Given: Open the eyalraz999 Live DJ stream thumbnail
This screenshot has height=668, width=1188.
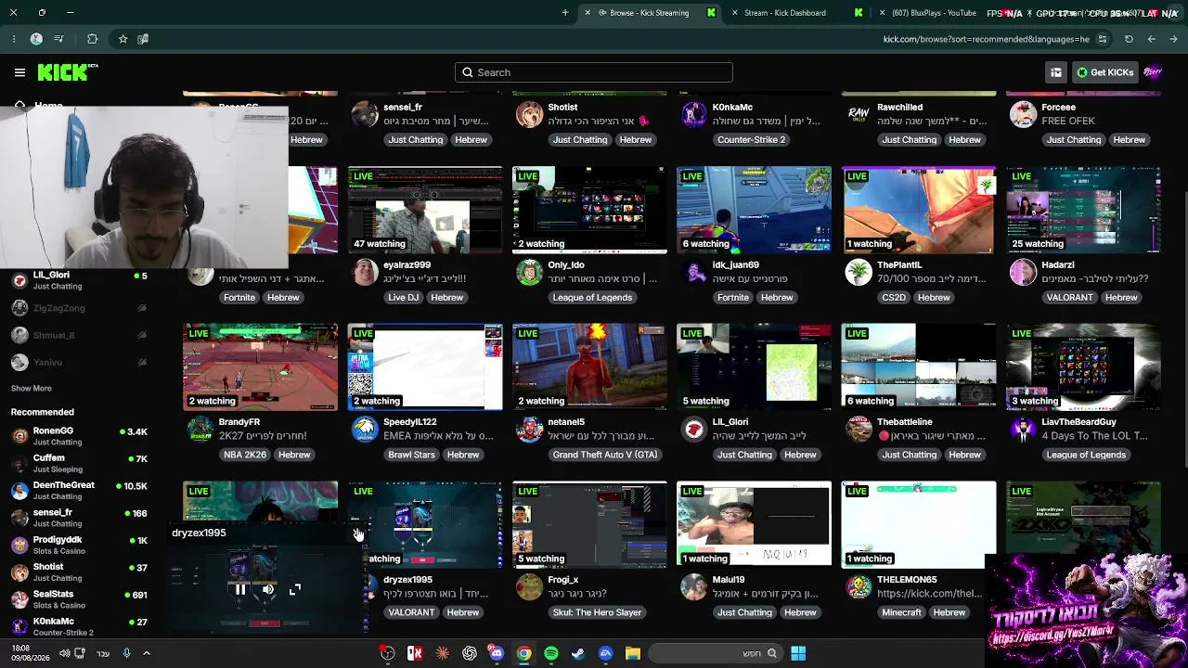Looking at the screenshot, I should pyautogui.click(x=425, y=210).
